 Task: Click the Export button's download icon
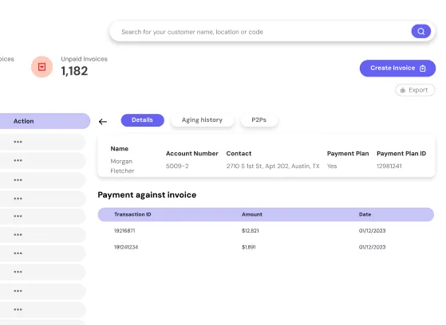pos(403,90)
